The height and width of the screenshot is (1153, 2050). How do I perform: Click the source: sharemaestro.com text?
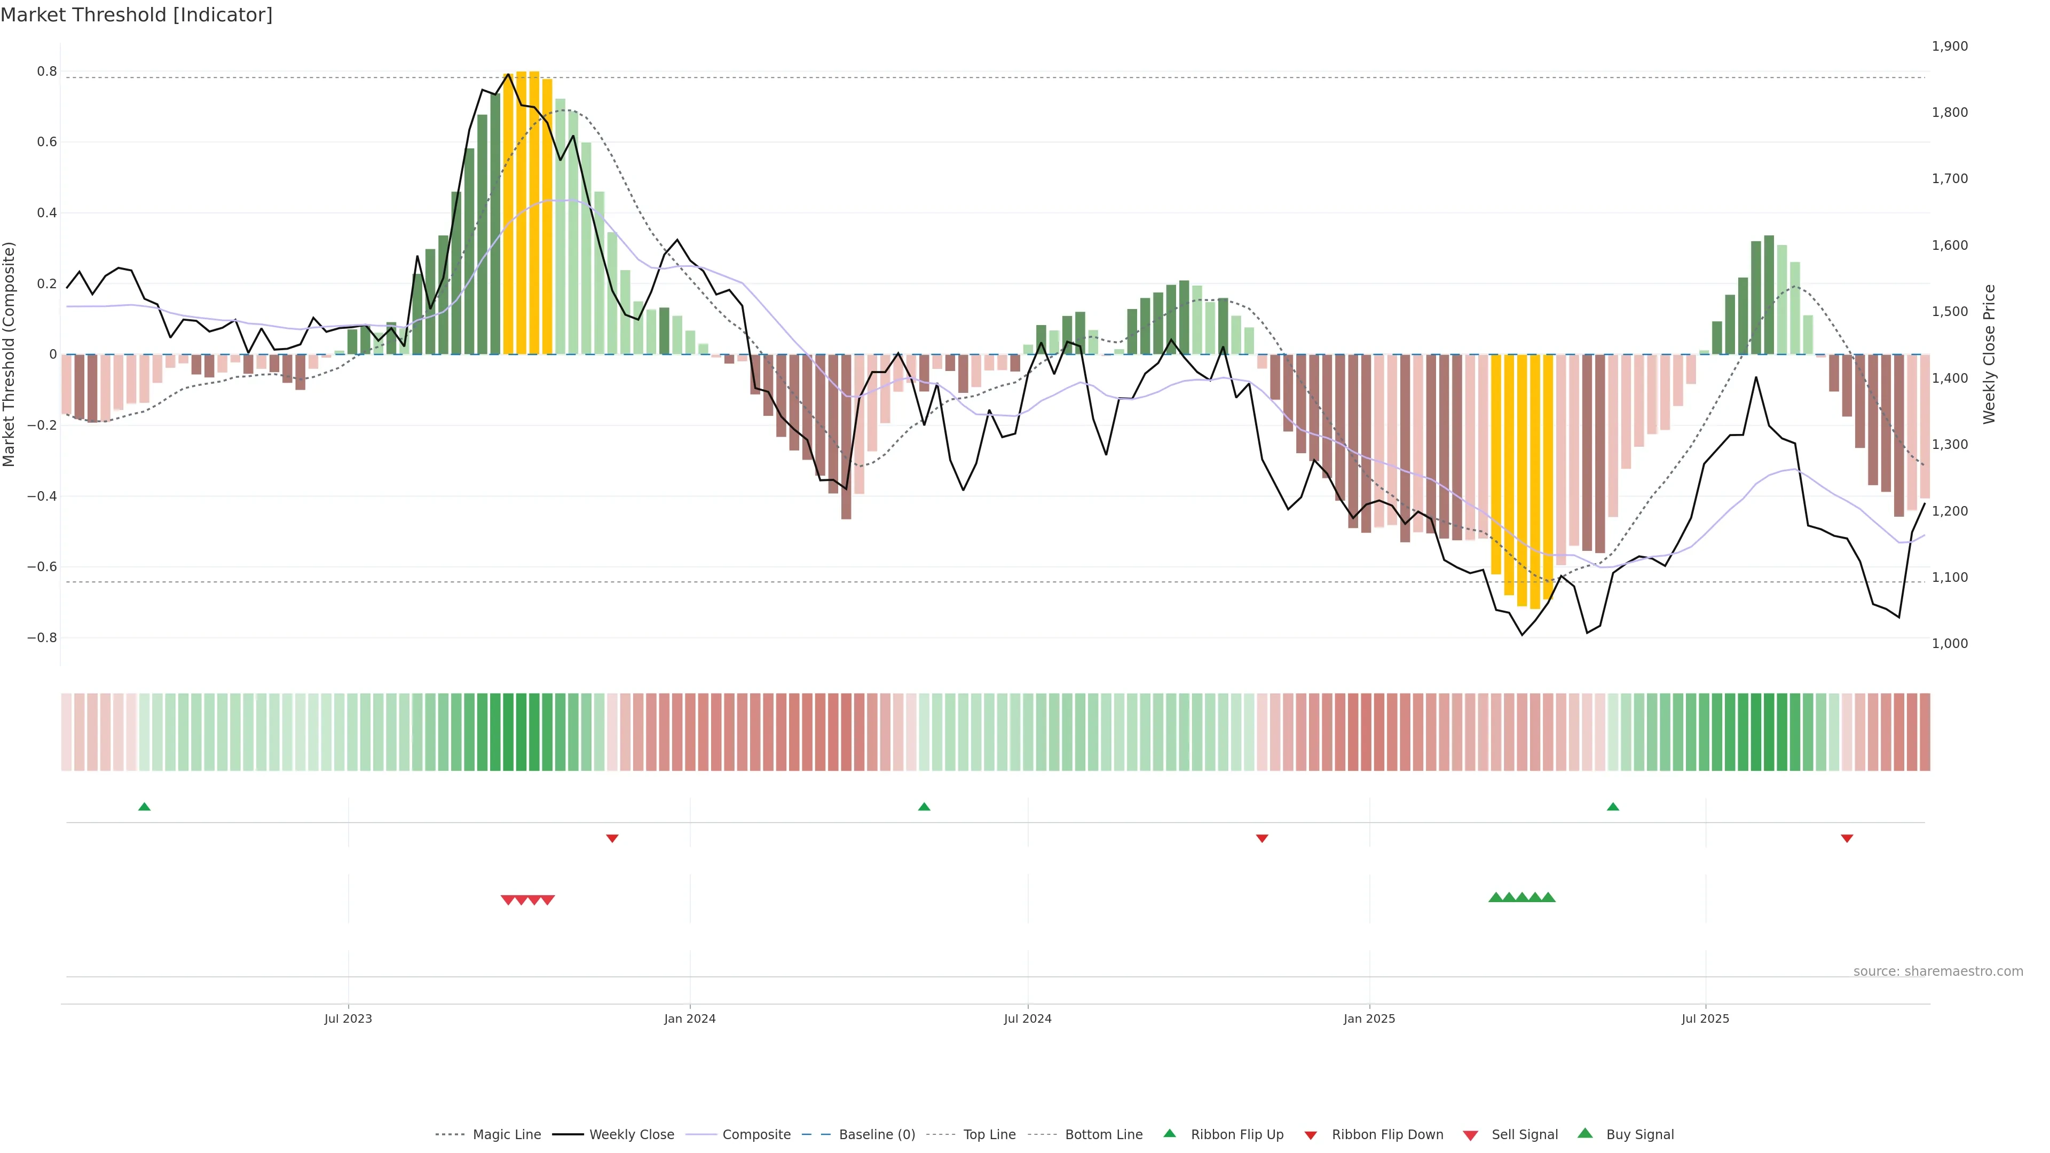click(x=1938, y=972)
